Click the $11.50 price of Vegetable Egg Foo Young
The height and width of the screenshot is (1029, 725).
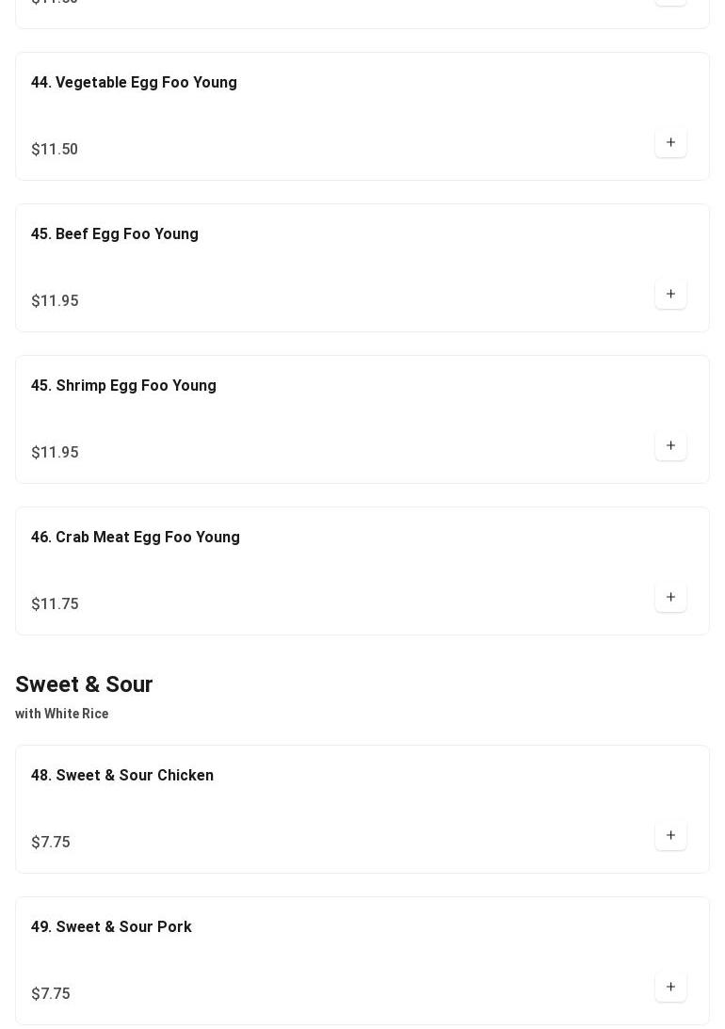coord(55,150)
